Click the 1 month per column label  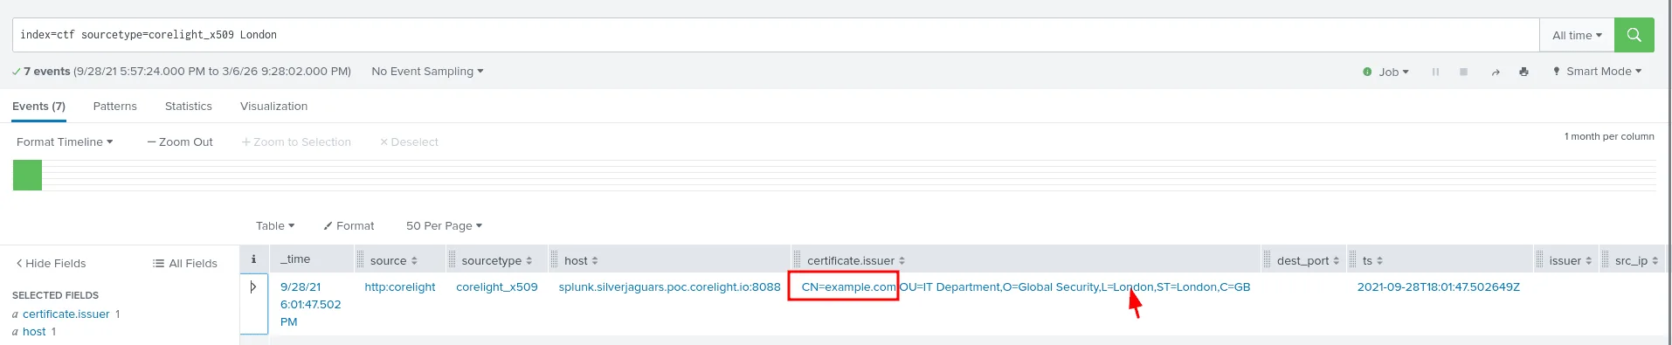1609,136
